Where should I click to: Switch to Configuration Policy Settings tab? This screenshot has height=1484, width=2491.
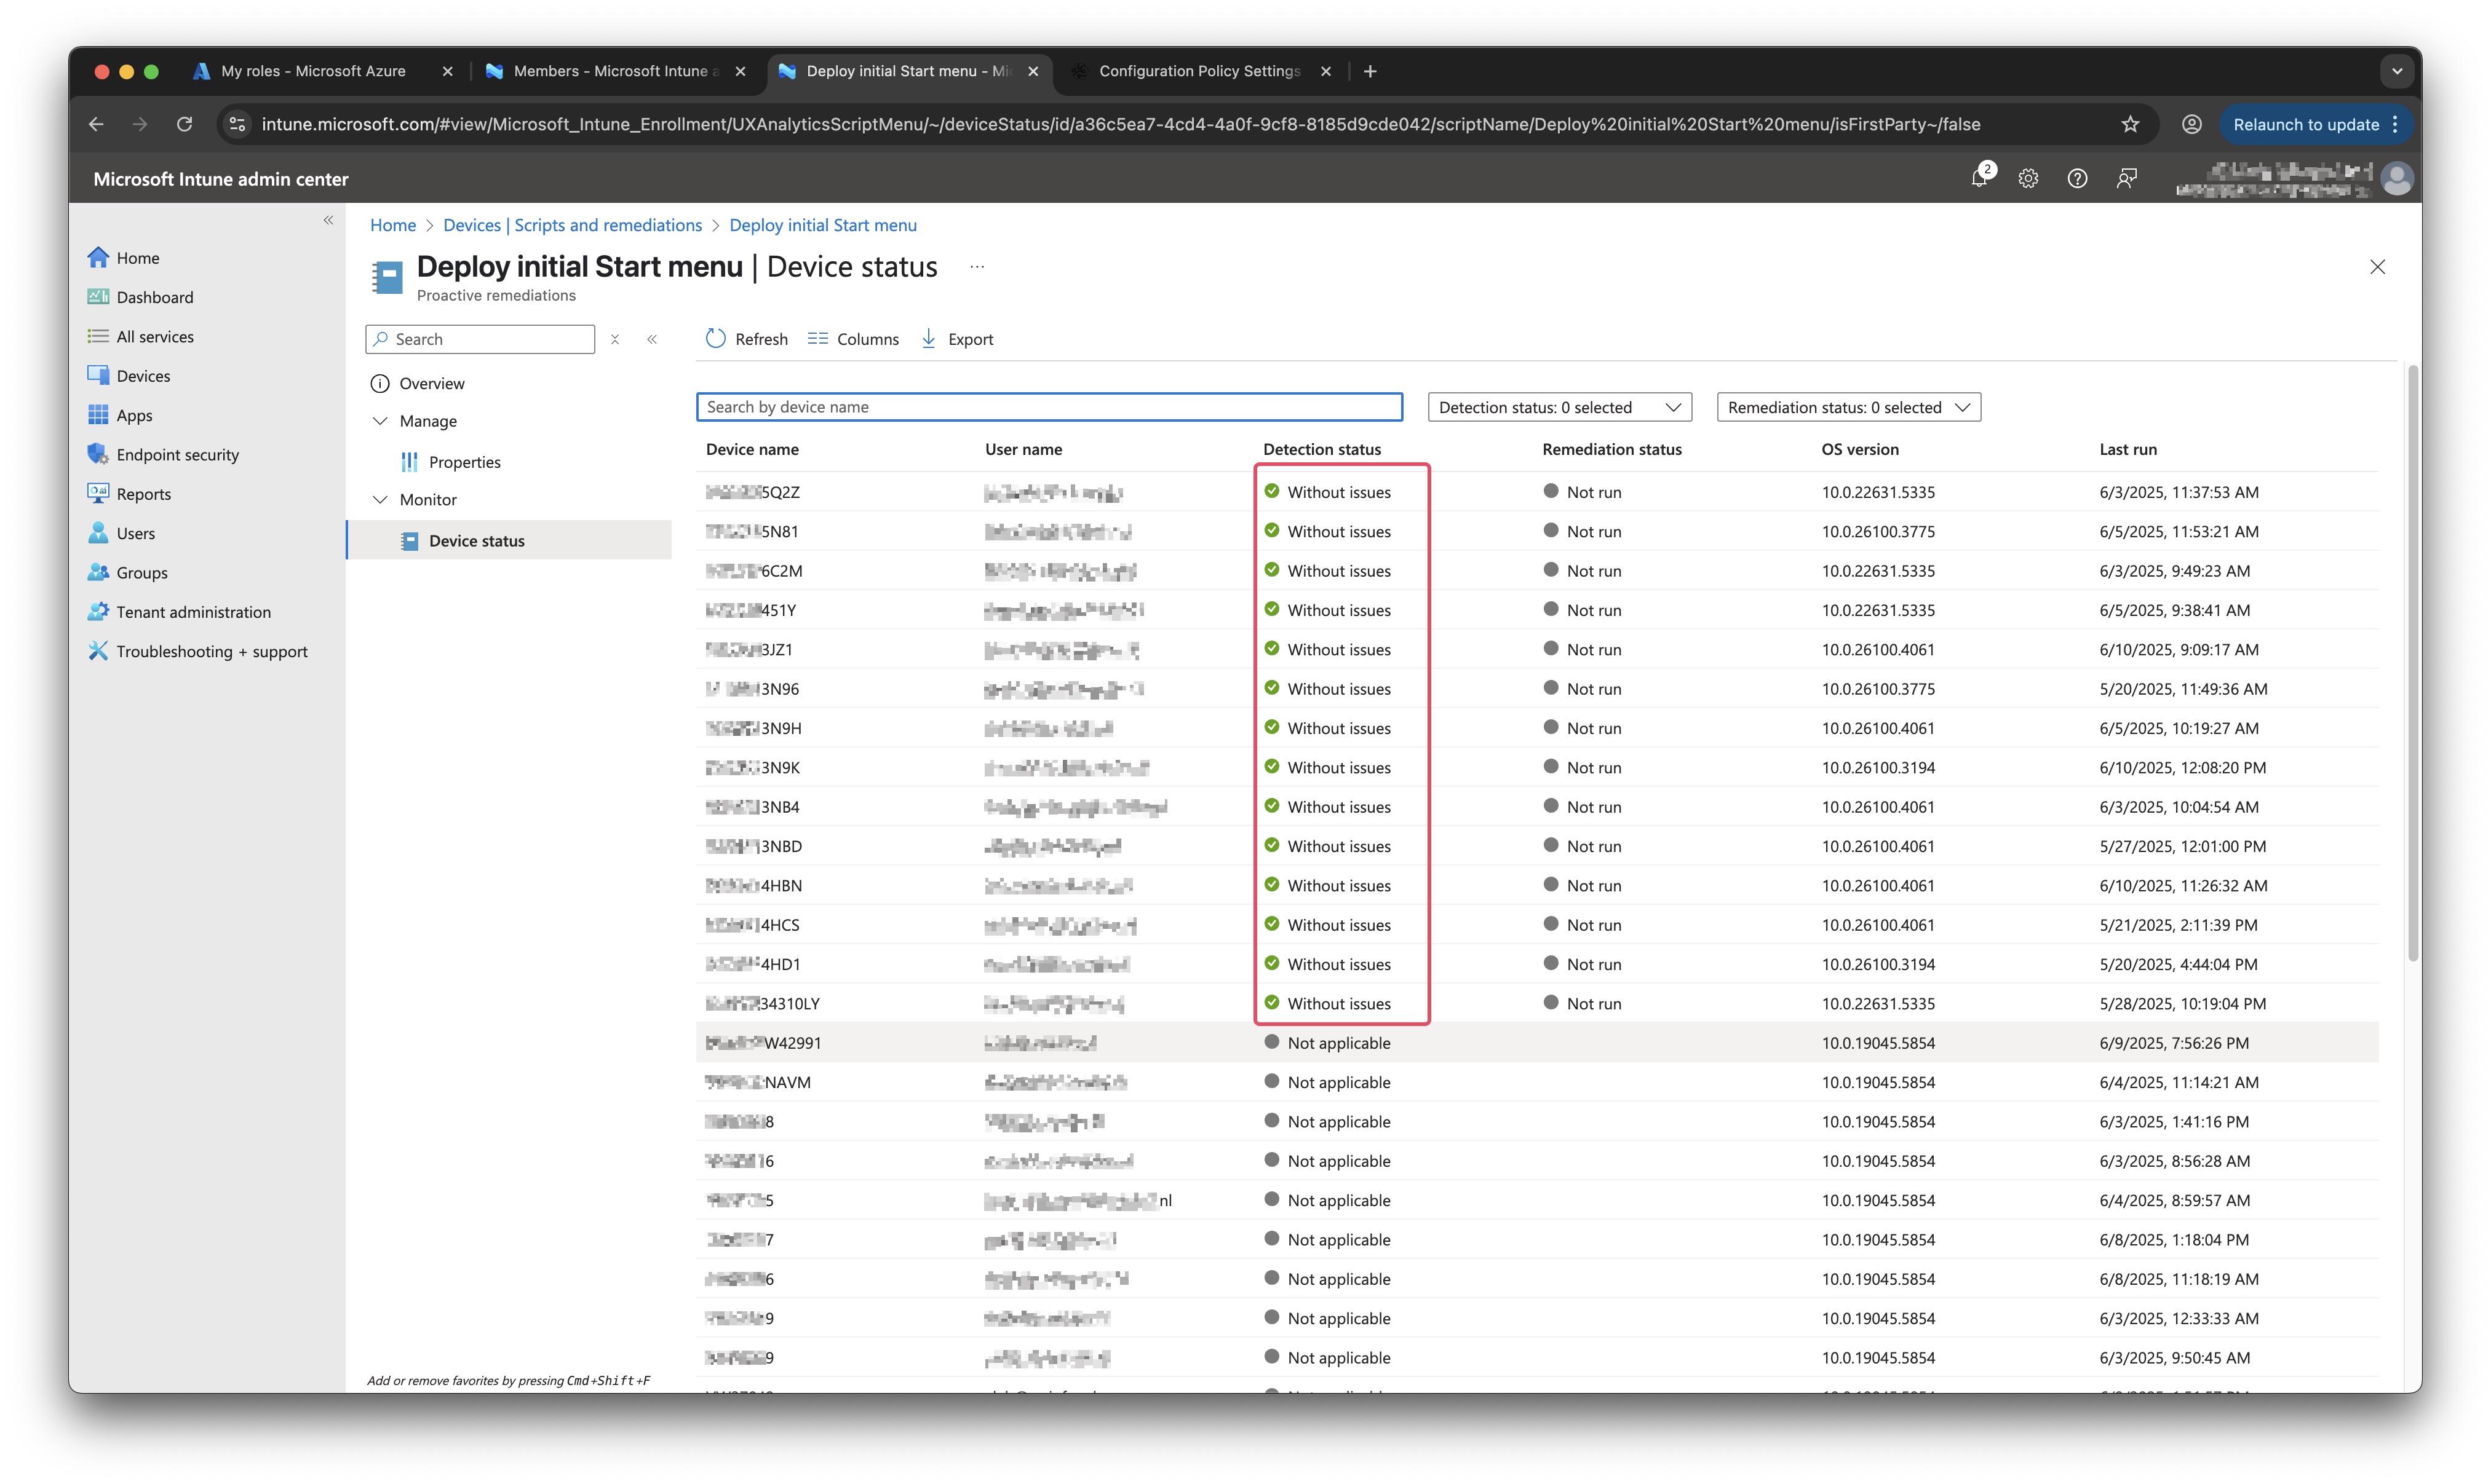click(1199, 71)
